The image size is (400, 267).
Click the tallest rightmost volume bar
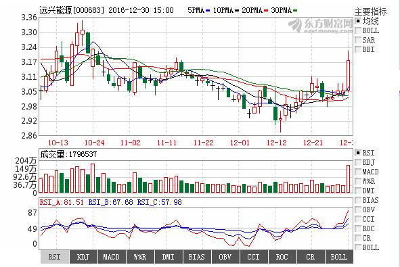(348, 179)
